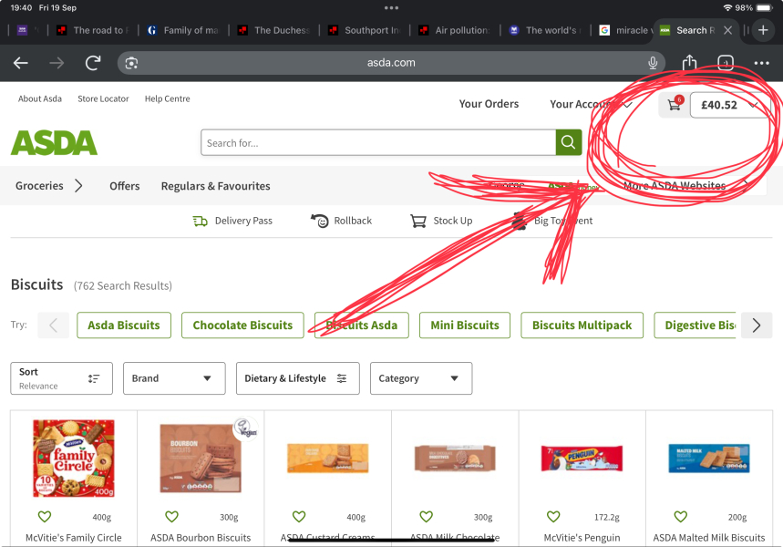The image size is (783, 547).
Task: Expand the £40.52 basket dropdown
Action: click(x=730, y=105)
